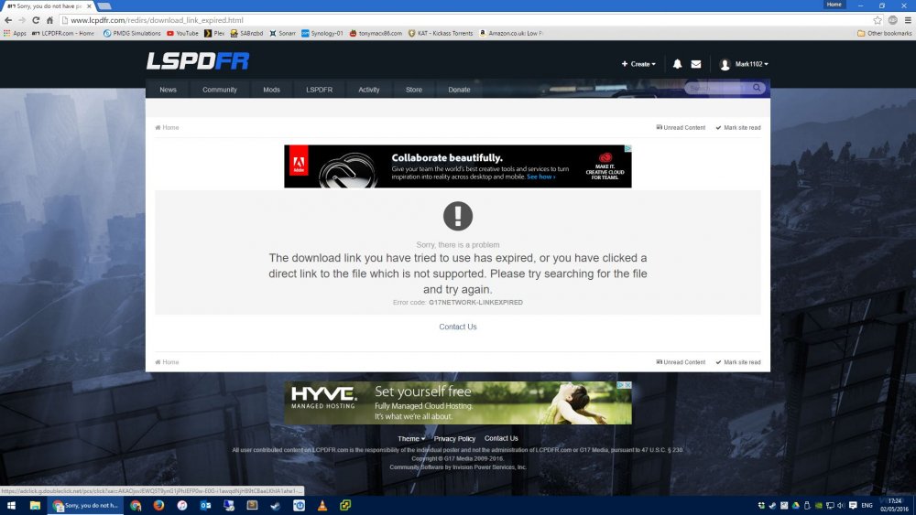This screenshot has width=916, height=515.
Task: Expand the Mark1102 user menu
Action: (x=744, y=64)
